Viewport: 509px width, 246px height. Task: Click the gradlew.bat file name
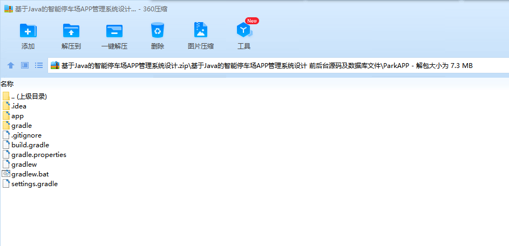coord(30,174)
